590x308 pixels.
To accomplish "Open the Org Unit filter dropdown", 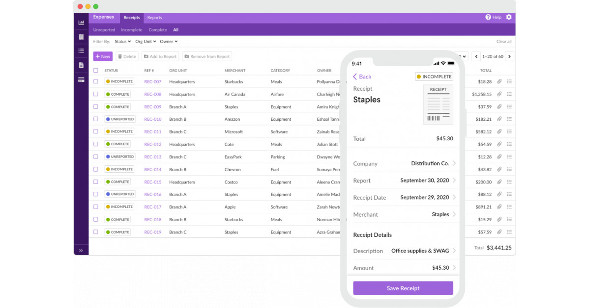I will (146, 42).
